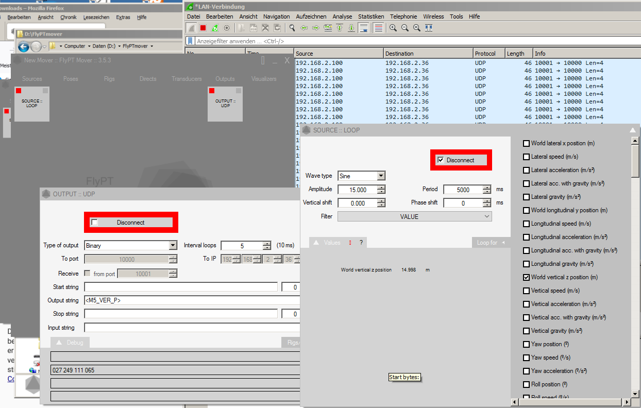Check Vertical gravity (m/s²) option
Viewport: 641px width, 408px height.
[x=526, y=331]
